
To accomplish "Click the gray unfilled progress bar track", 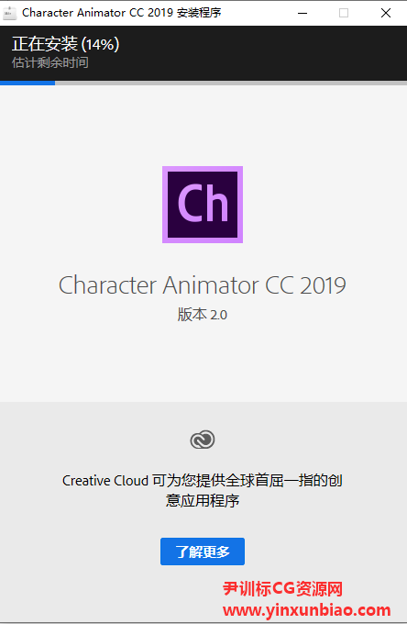I will pyautogui.click(x=231, y=84).
